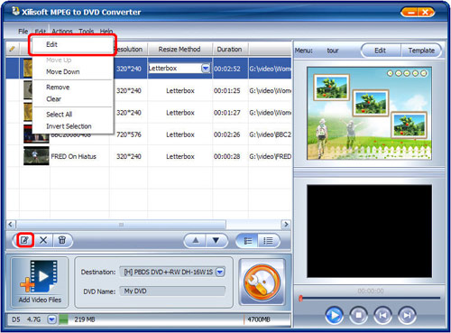Screen dimensions: 451x333
Task: Open the File menu
Action: (x=23, y=32)
